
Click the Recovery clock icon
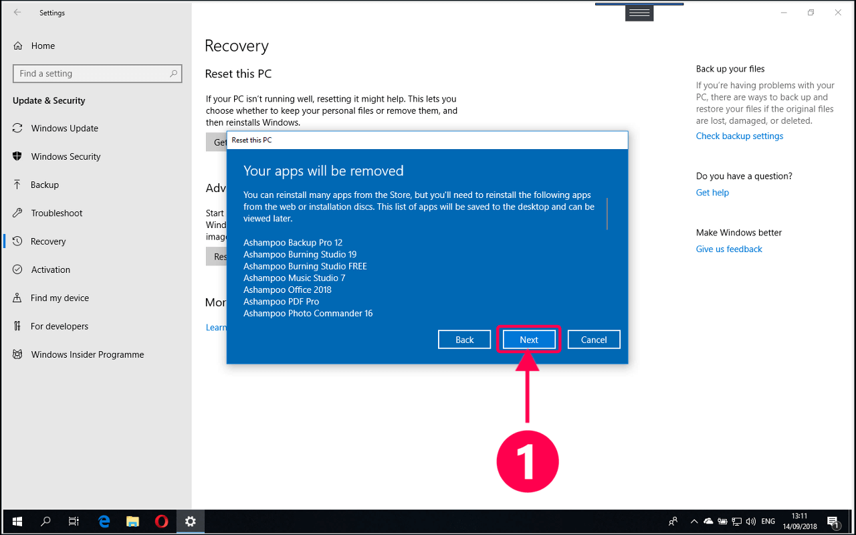(18, 241)
